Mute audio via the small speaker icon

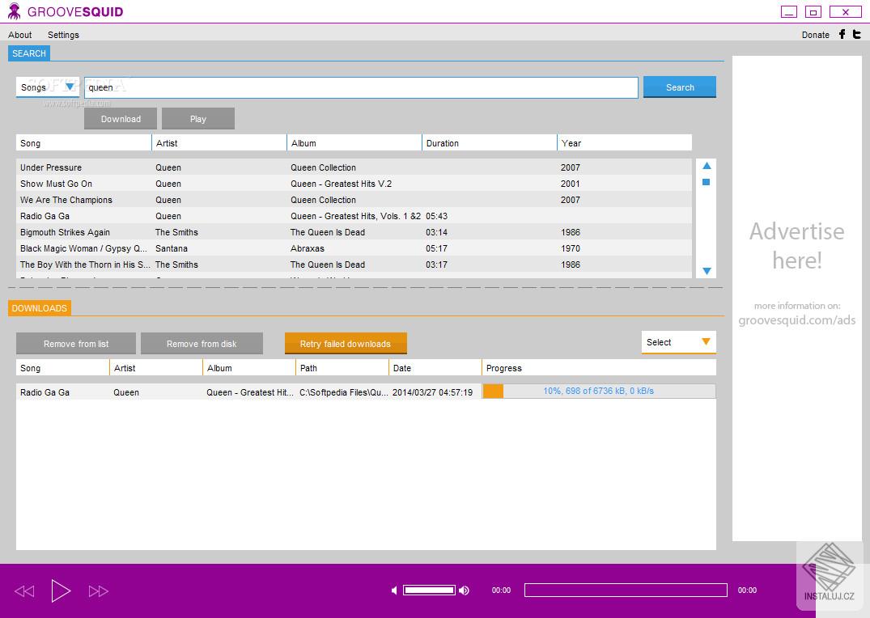click(x=394, y=590)
